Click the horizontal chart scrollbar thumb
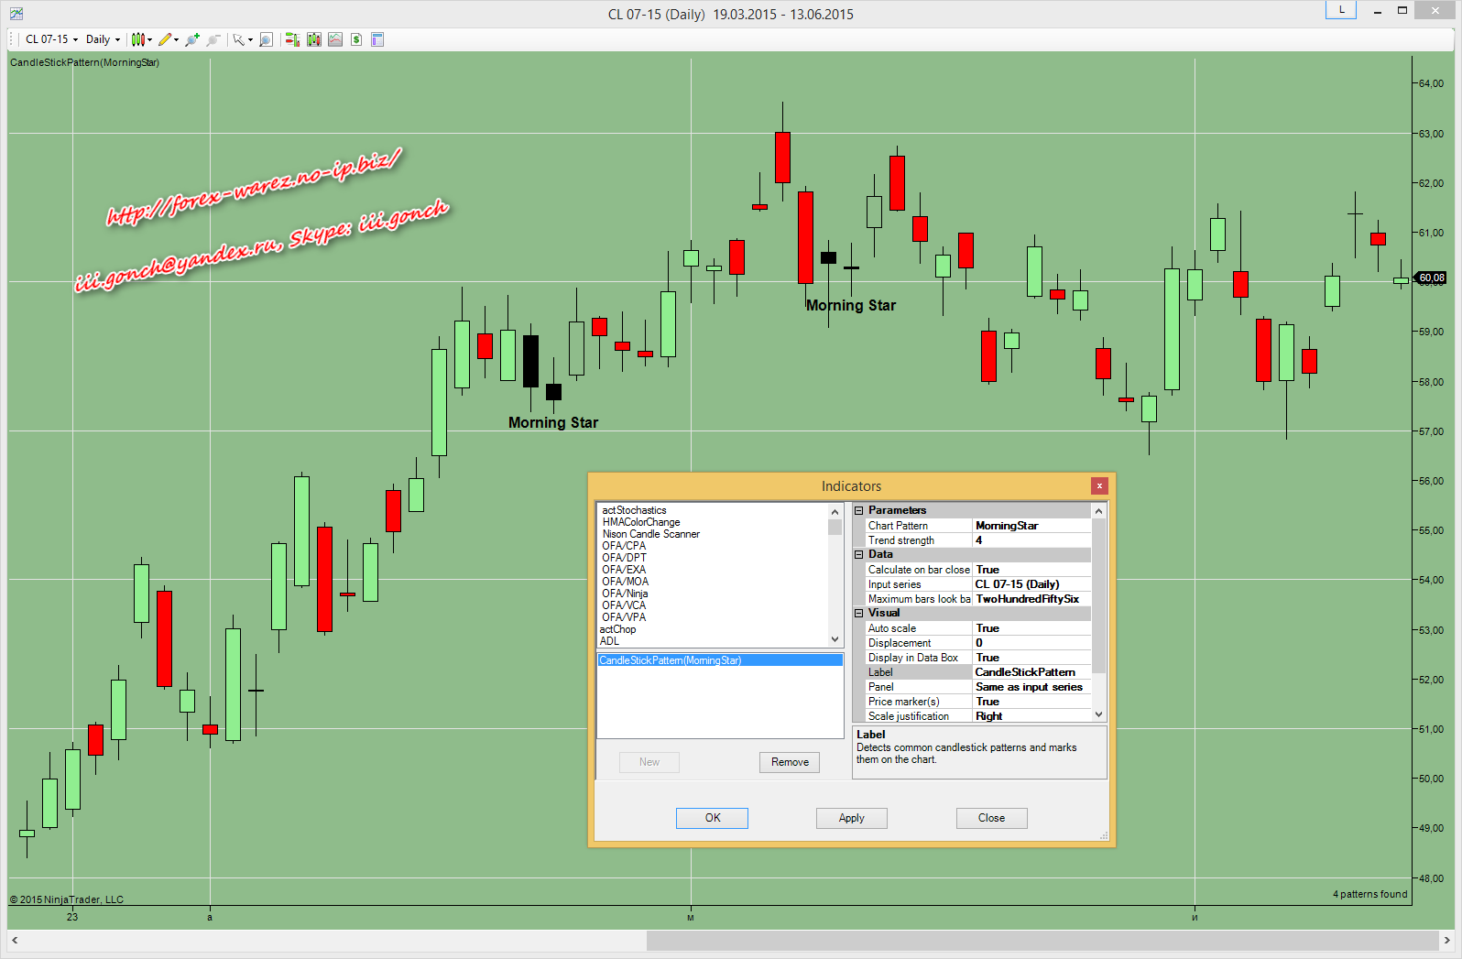 1042,941
